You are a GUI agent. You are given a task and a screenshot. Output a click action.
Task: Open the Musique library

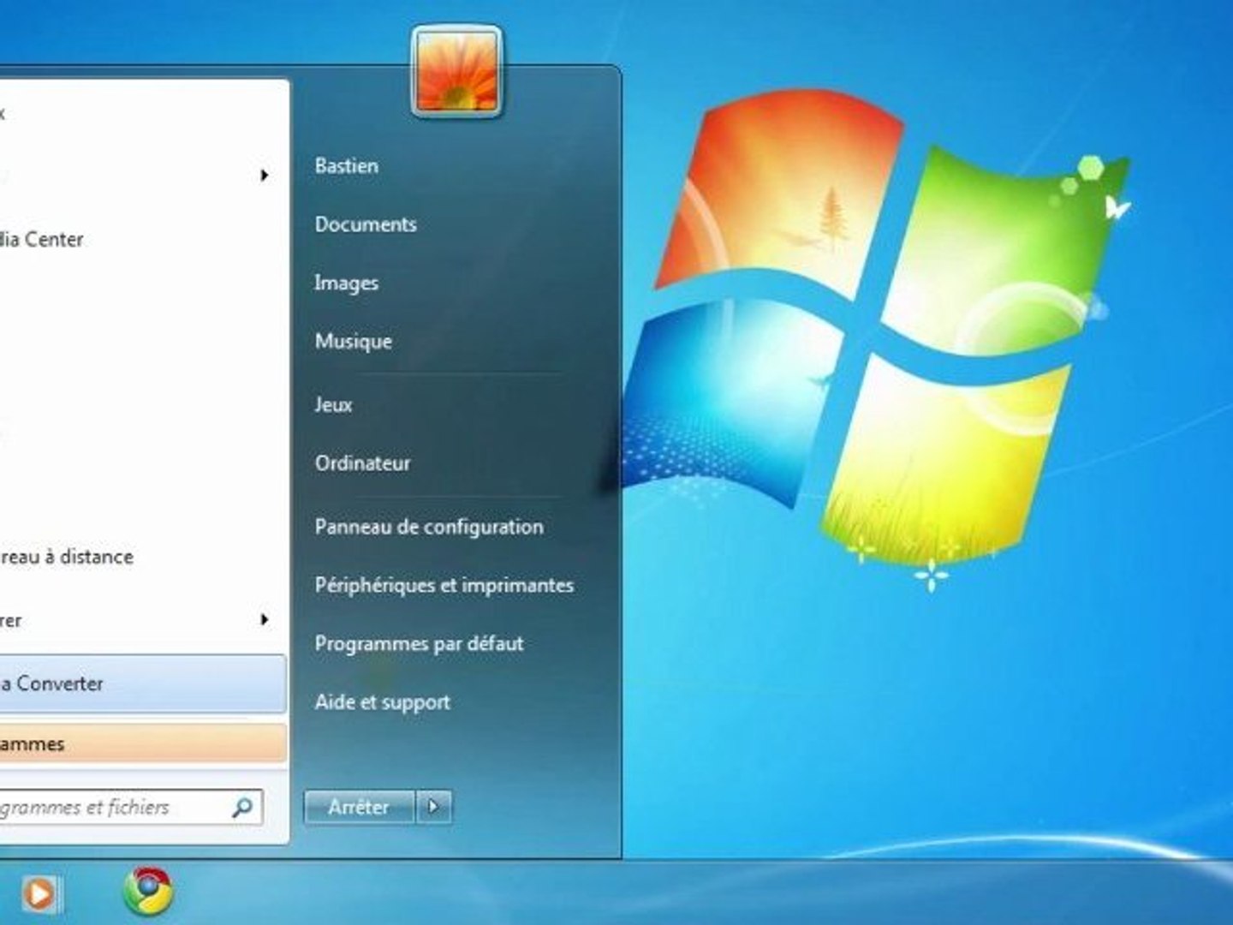pos(353,341)
